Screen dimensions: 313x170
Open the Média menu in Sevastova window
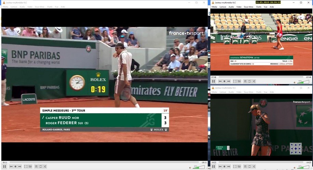[214, 7]
